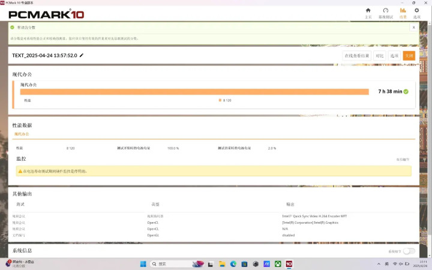432x270 pixels.
Task: Click the N/A output value
Action: pos(285,229)
